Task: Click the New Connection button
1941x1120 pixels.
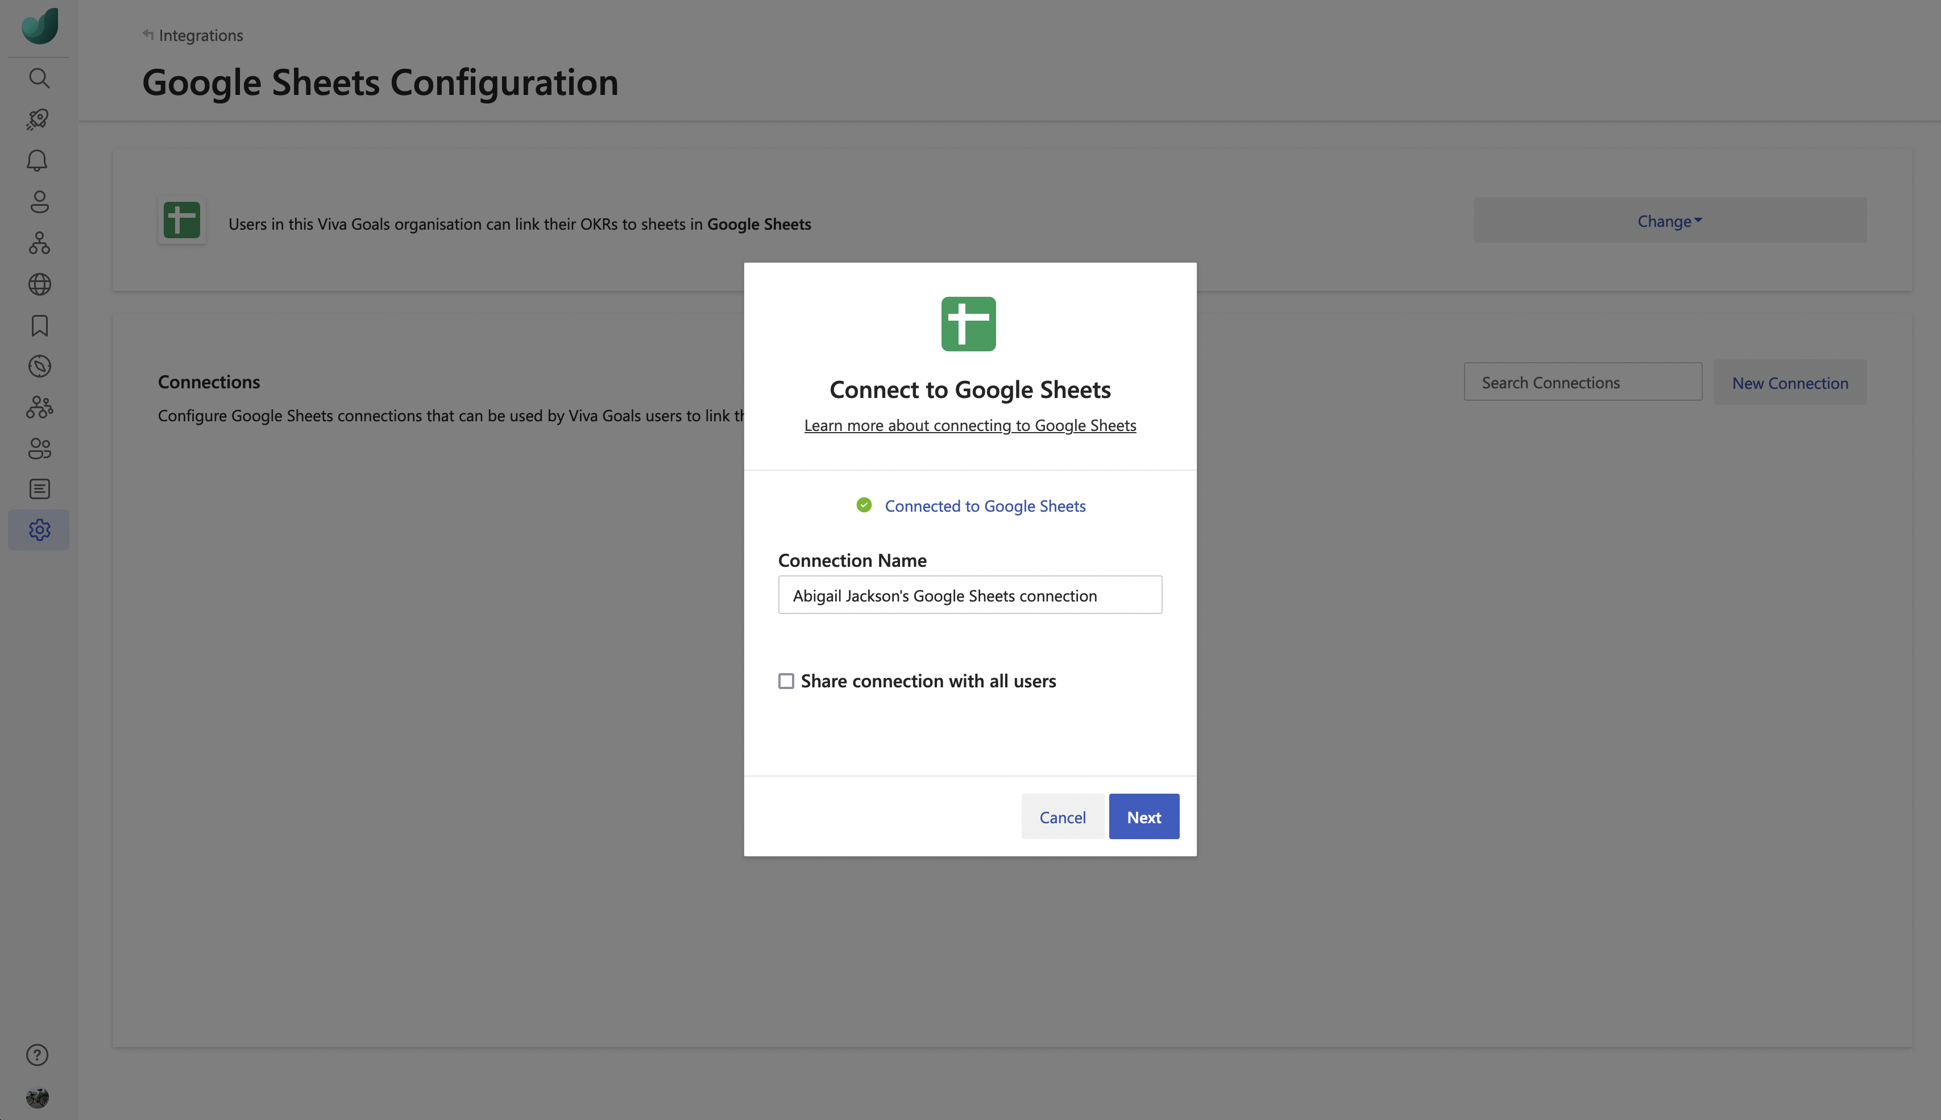Action: tap(1790, 383)
